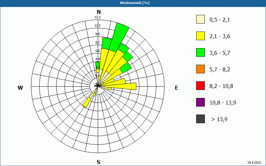The image size is (266, 166).
Task: Click the purple 10,8 - 13,9 legend swatch
Action: 200,102
